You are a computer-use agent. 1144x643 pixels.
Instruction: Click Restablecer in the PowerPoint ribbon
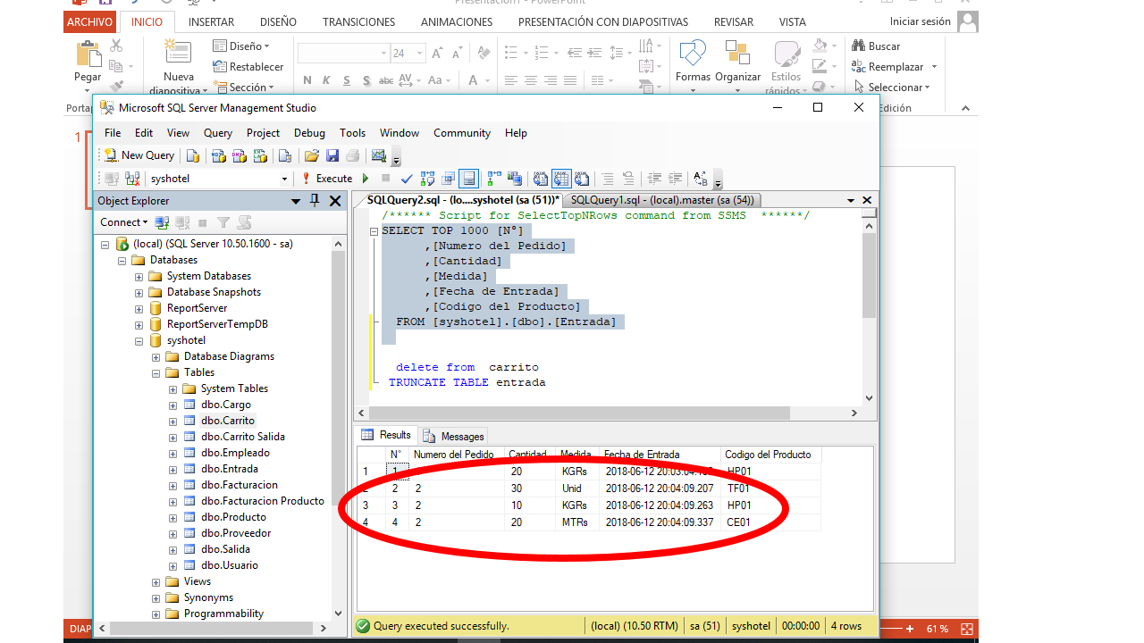click(x=248, y=66)
